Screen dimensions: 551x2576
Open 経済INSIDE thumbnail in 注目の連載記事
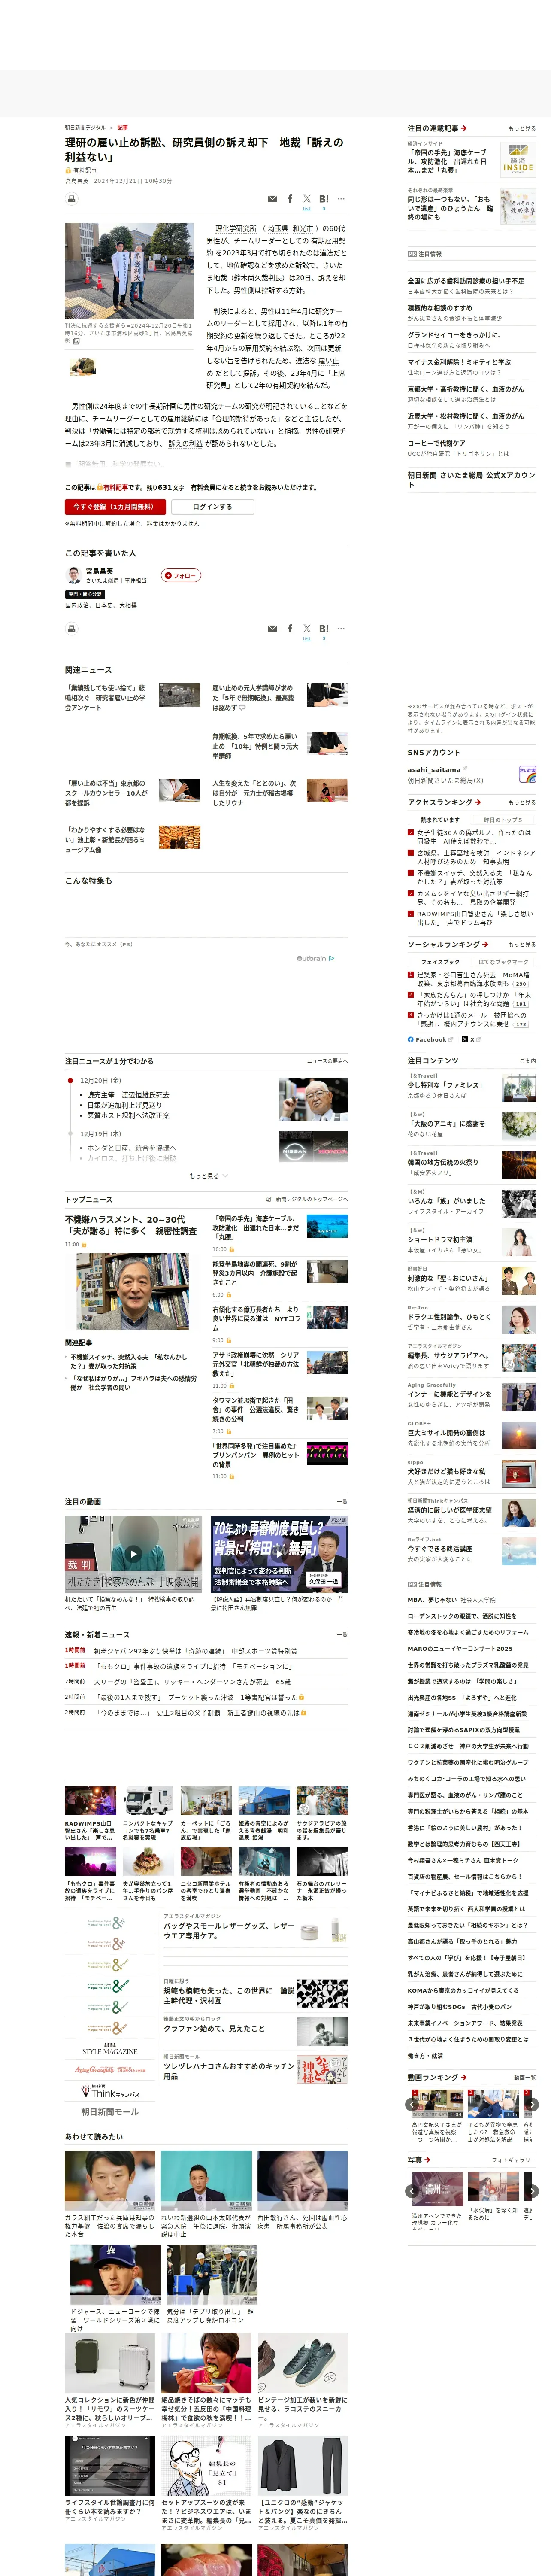[x=517, y=160]
